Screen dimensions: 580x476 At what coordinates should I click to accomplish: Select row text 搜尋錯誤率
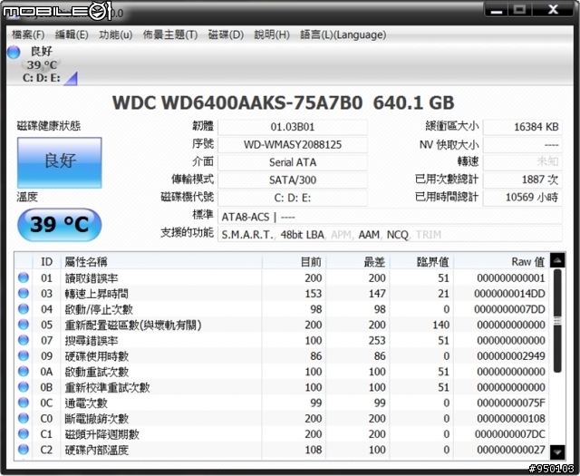(92, 341)
